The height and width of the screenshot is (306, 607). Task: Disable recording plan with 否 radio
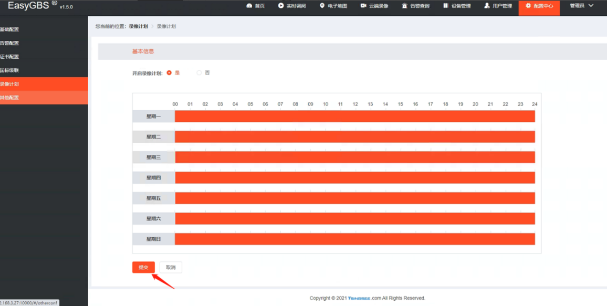200,73
